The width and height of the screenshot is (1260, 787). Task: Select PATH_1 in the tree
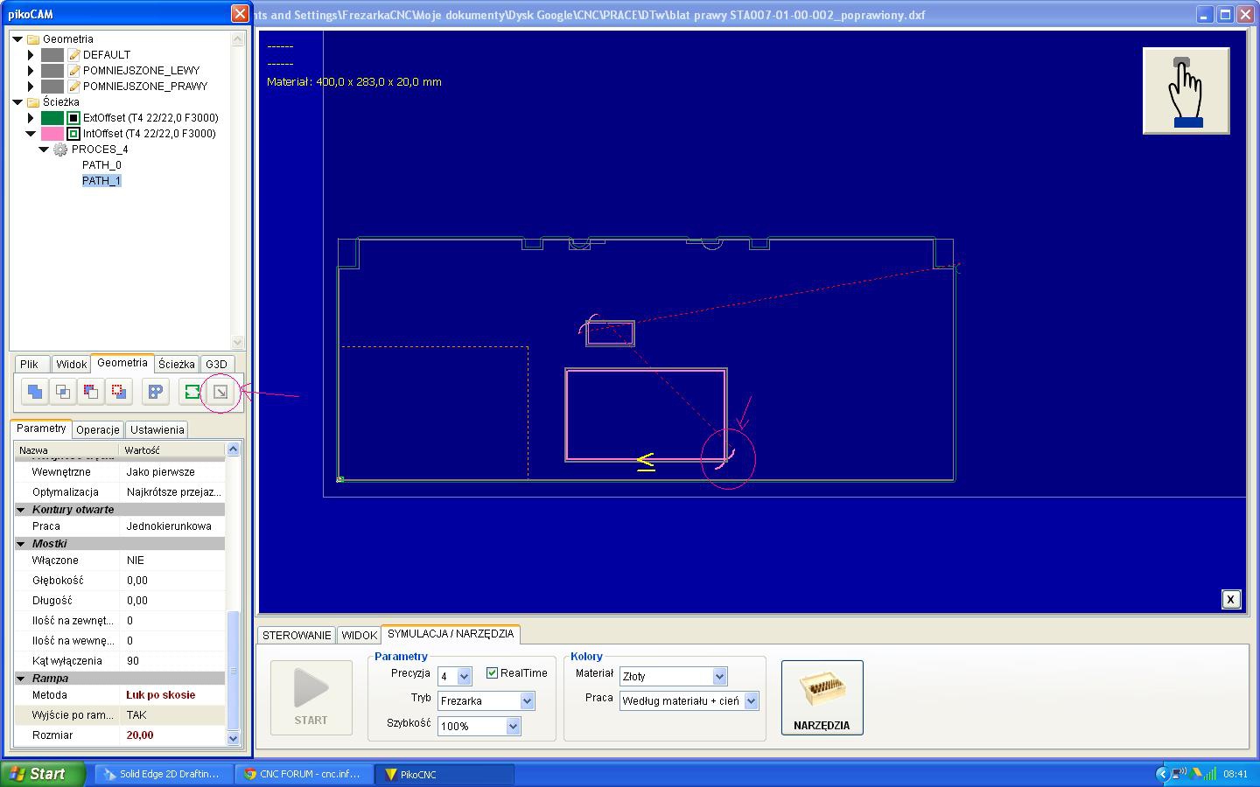click(101, 181)
